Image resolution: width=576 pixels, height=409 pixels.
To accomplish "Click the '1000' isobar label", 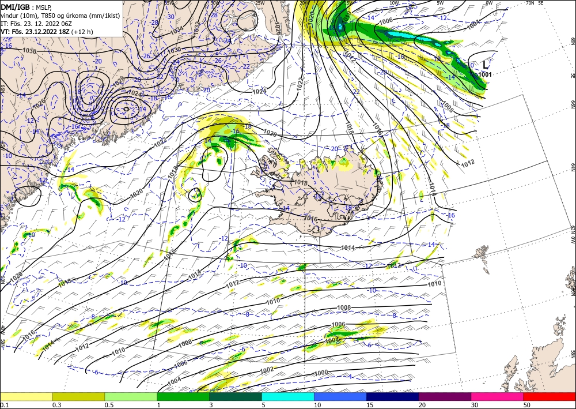I will [x=321, y=373].
